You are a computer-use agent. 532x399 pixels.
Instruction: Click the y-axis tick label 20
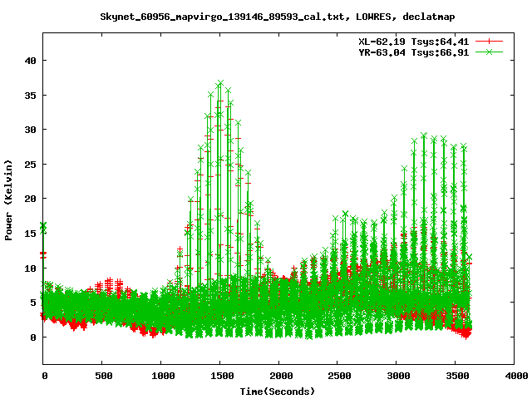(x=30, y=199)
